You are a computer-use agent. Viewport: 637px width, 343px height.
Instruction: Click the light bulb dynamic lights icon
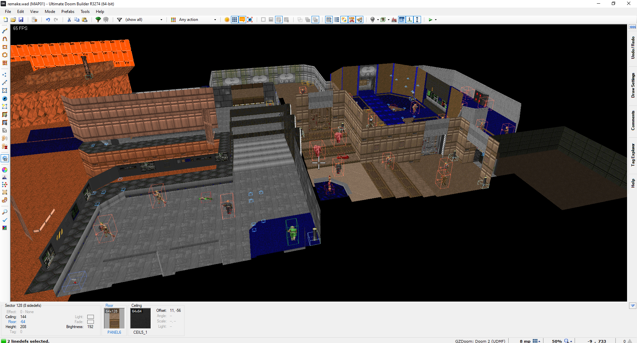coord(373,20)
